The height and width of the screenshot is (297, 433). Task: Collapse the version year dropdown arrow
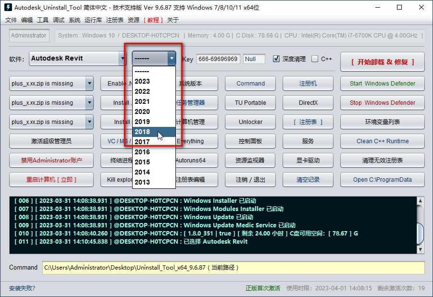[x=172, y=58]
